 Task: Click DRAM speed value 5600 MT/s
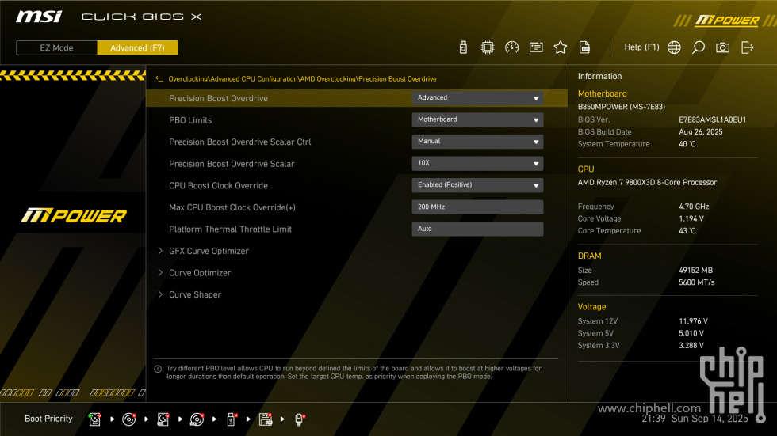(x=697, y=282)
